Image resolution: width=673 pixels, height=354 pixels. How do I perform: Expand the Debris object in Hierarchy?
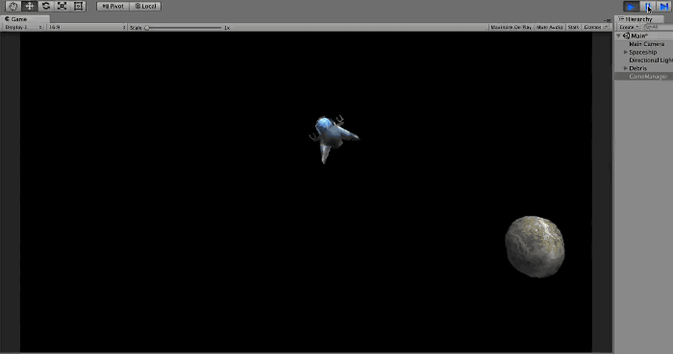(x=625, y=68)
